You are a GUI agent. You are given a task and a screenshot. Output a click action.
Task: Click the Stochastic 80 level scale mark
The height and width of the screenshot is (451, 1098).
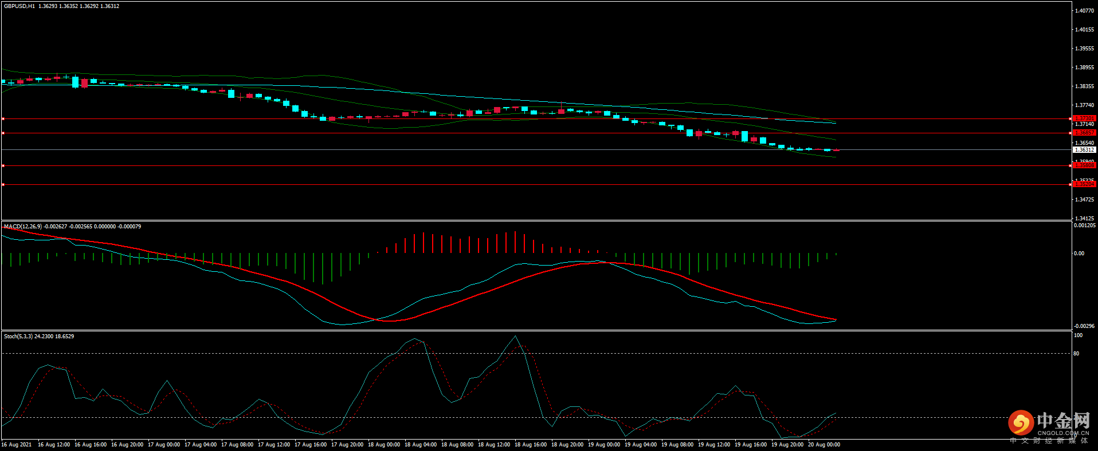click(x=1076, y=354)
